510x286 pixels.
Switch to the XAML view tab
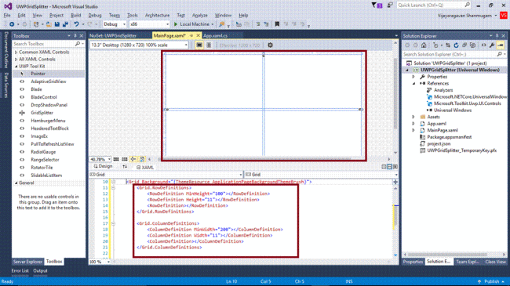click(145, 168)
